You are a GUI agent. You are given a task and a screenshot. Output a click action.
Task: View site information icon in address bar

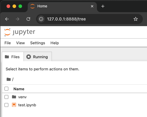tap(41, 19)
